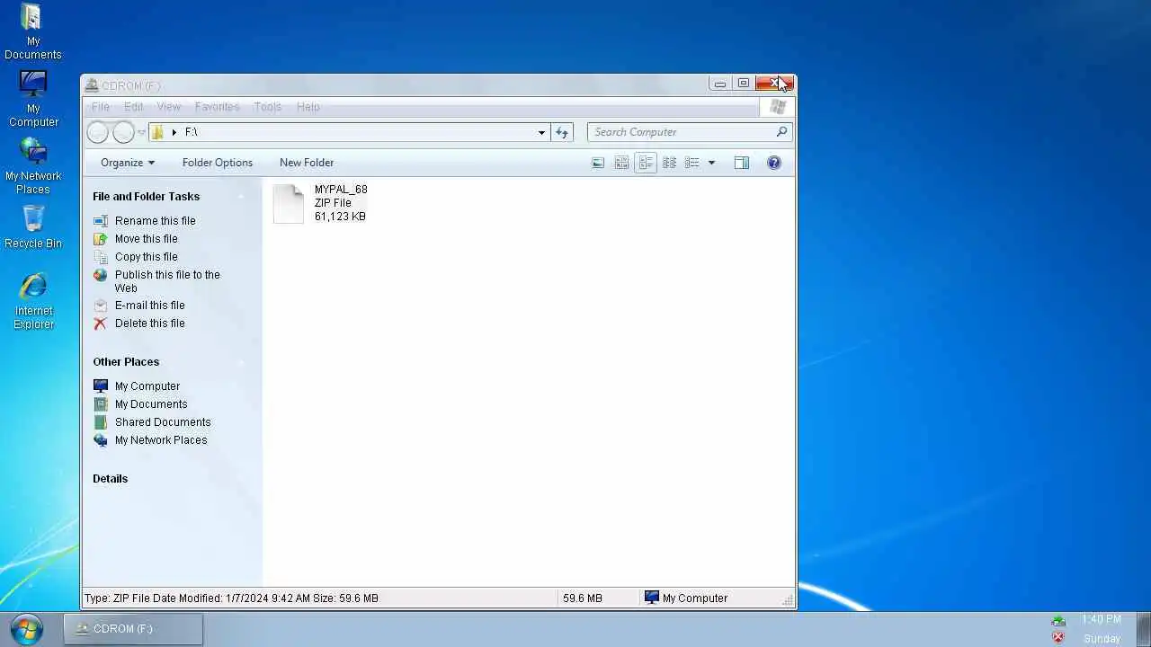Click the Rename this file link
The width and height of the screenshot is (1151, 647).
[155, 221]
